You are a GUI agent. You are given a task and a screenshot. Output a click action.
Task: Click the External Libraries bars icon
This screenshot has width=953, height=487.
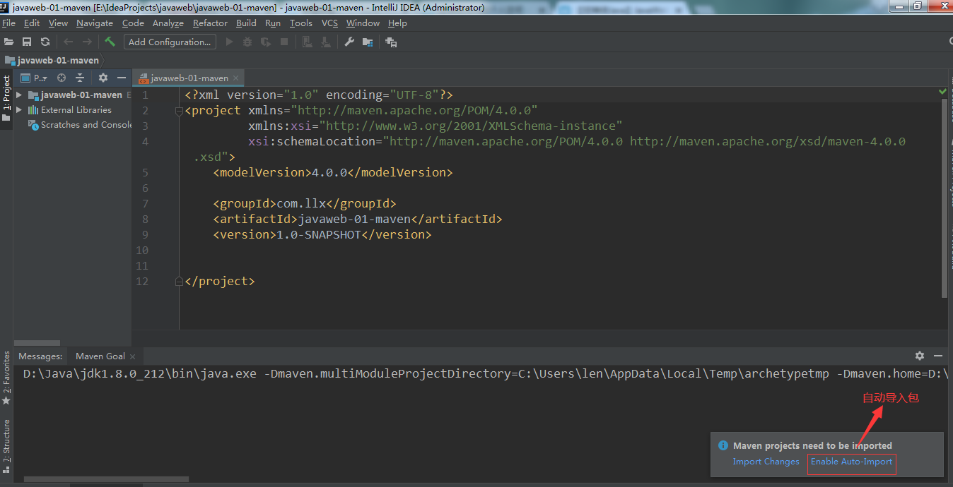pos(33,110)
